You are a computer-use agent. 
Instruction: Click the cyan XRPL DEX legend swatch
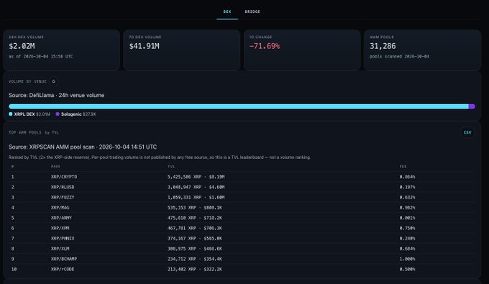click(11, 114)
